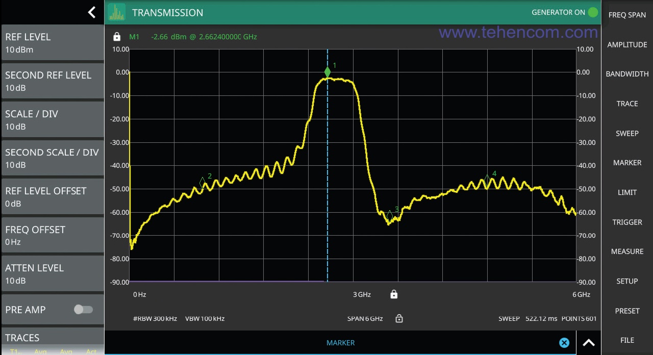This screenshot has height=355, width=653.
Task: Toggle the lock icon next to 3 GHz
Action: pyautogui.click(x=394, y=294)
